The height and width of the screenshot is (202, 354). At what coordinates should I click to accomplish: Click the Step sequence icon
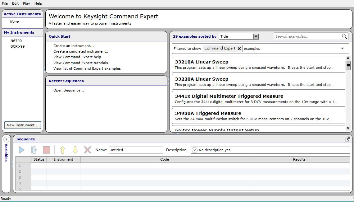[x=34, y=150]
